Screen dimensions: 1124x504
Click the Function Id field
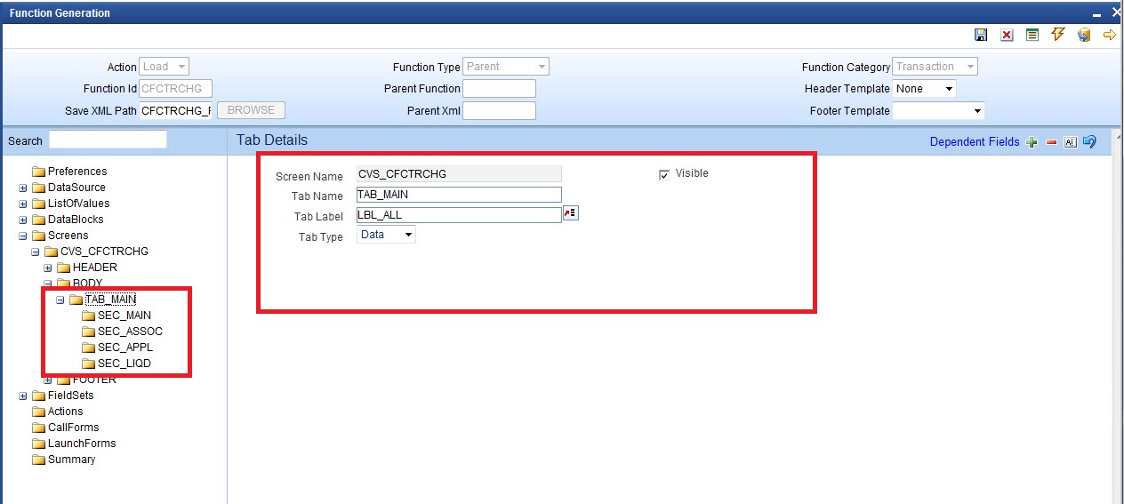pos(176,89)
